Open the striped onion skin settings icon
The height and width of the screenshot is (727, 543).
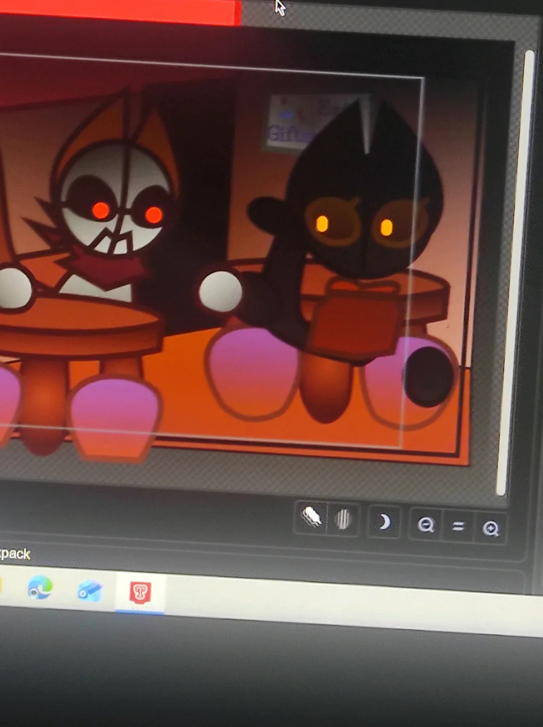[x=343, y=519]
